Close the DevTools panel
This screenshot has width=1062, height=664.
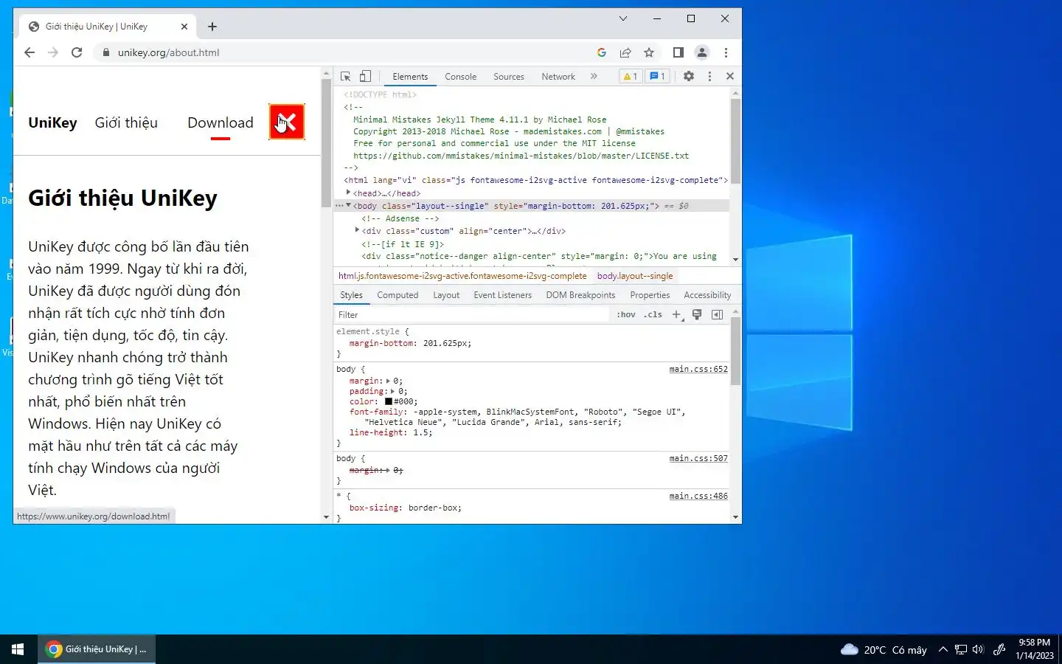click(x=730, y=76)
